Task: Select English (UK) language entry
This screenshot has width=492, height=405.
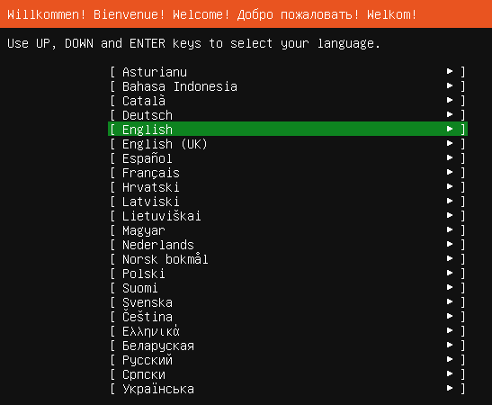Action: 288,144
